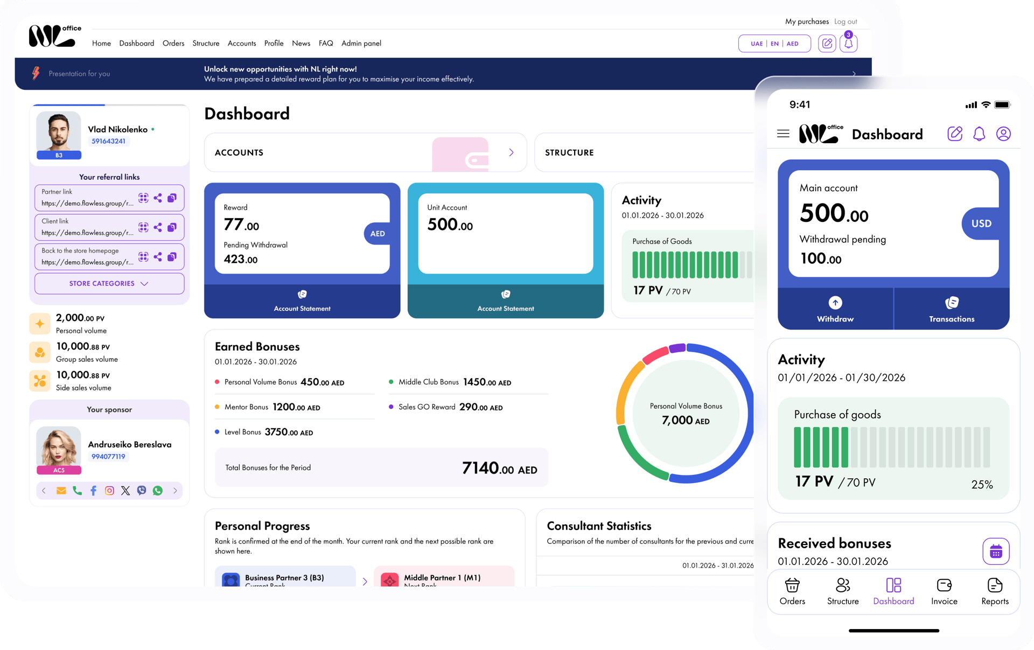Click the Purchase of goods progress bar on mobile
Viewport: 1034px width, 650px height.
892,447
